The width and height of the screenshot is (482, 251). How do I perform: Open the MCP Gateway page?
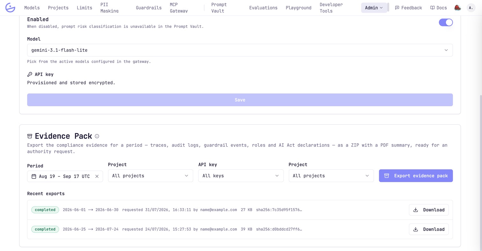(179, 8)
